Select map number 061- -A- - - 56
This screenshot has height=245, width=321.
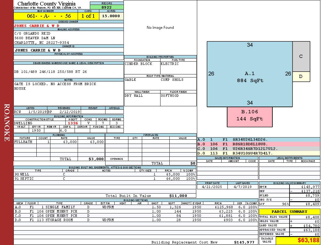pyautogui.click(x=49, y=16)
